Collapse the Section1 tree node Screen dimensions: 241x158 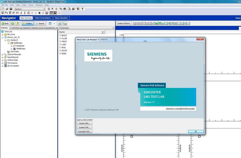tap(6, 40)
